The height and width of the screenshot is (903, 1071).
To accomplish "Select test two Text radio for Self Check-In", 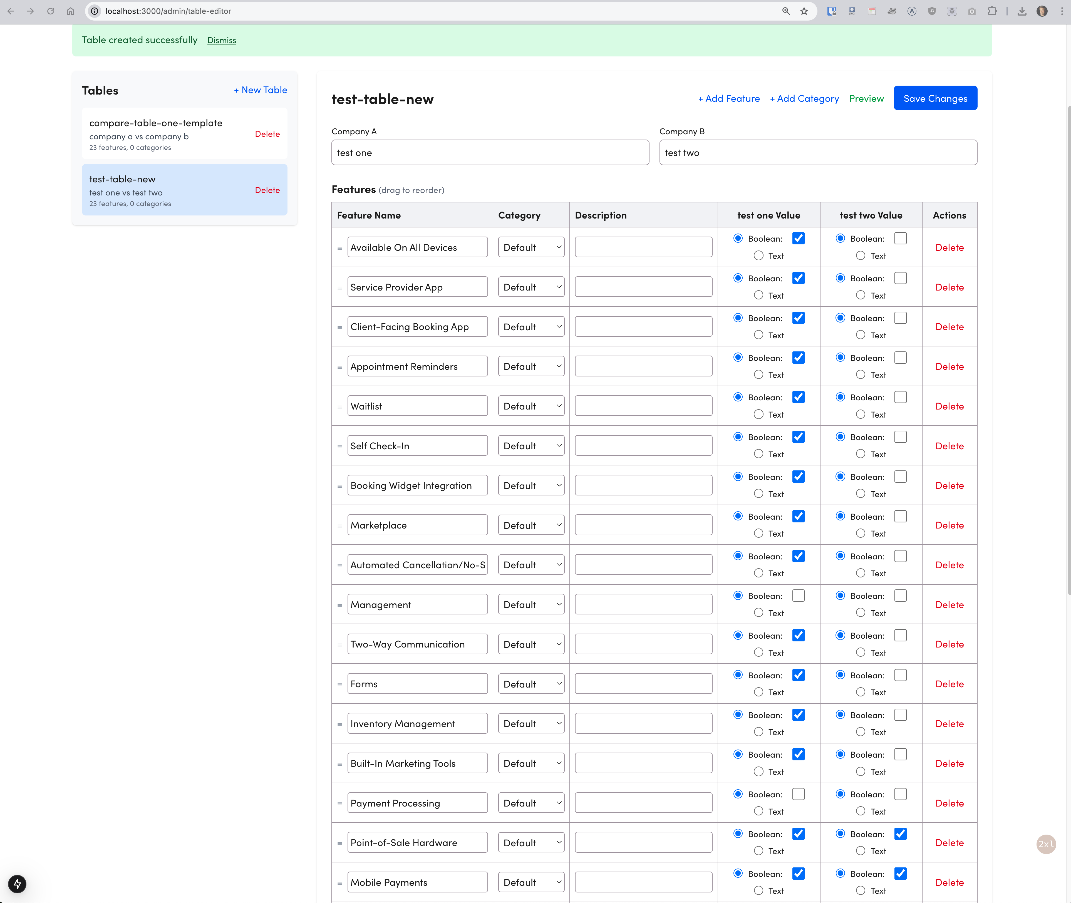I will 861,454.
